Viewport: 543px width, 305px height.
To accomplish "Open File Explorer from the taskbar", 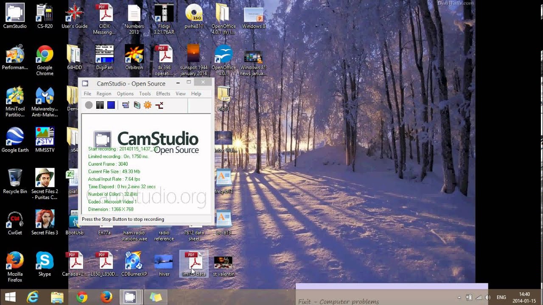I will (57, 297).
